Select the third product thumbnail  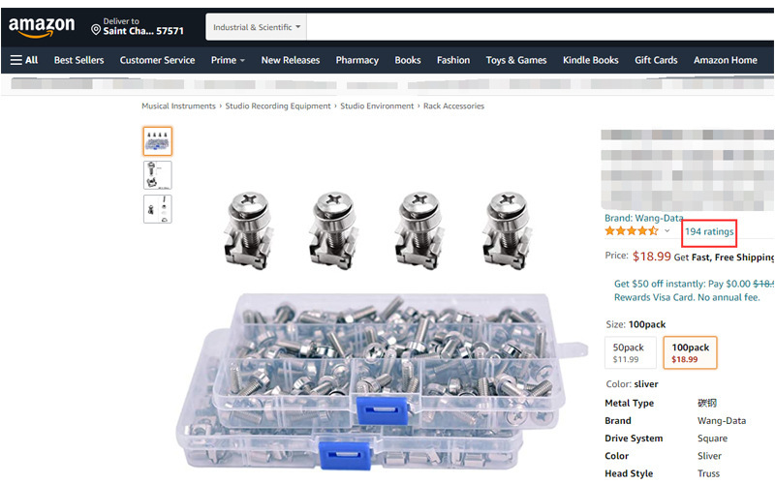pos(158,209)
